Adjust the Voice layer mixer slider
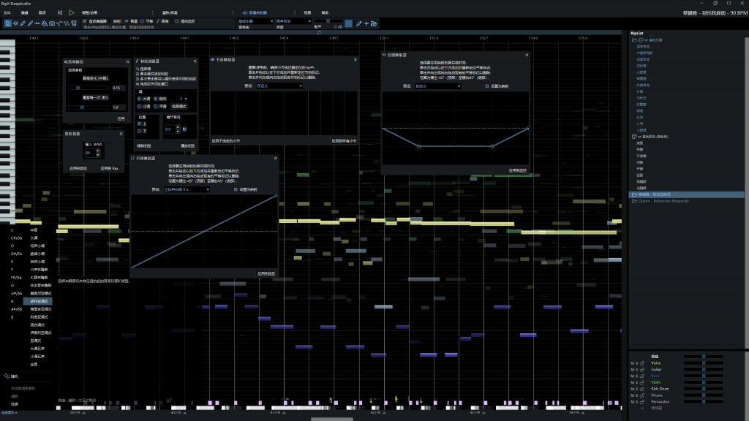749x421 pixels. (x=703, y=363)
